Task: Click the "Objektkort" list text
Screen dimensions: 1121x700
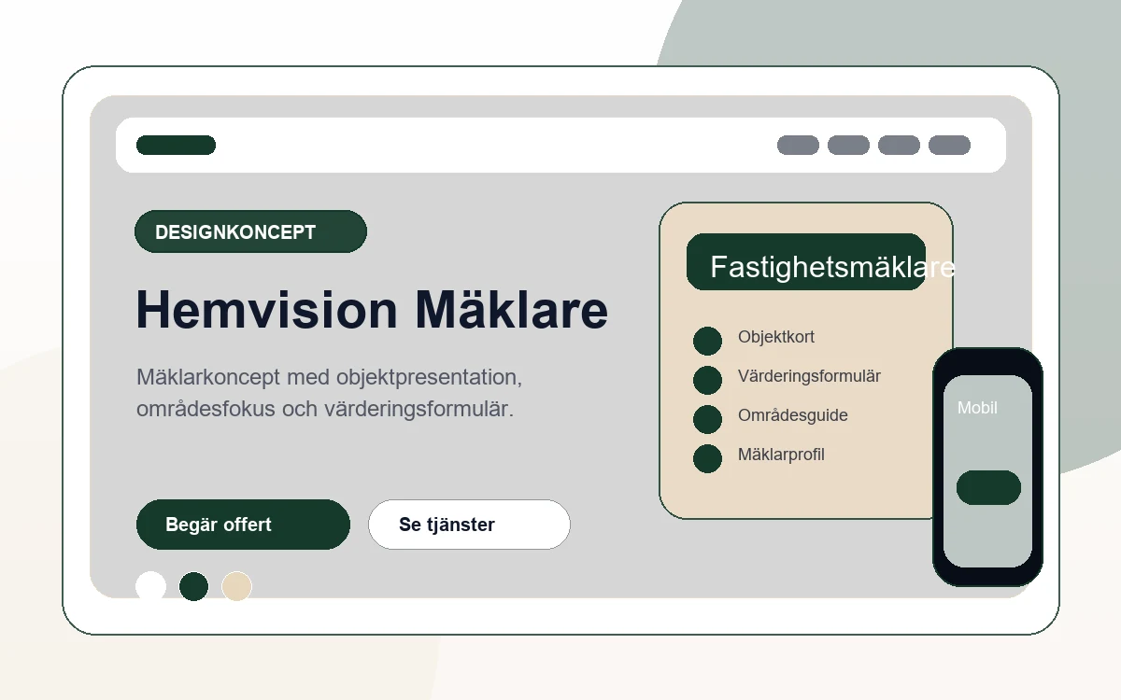Action: tap(776, 337)
